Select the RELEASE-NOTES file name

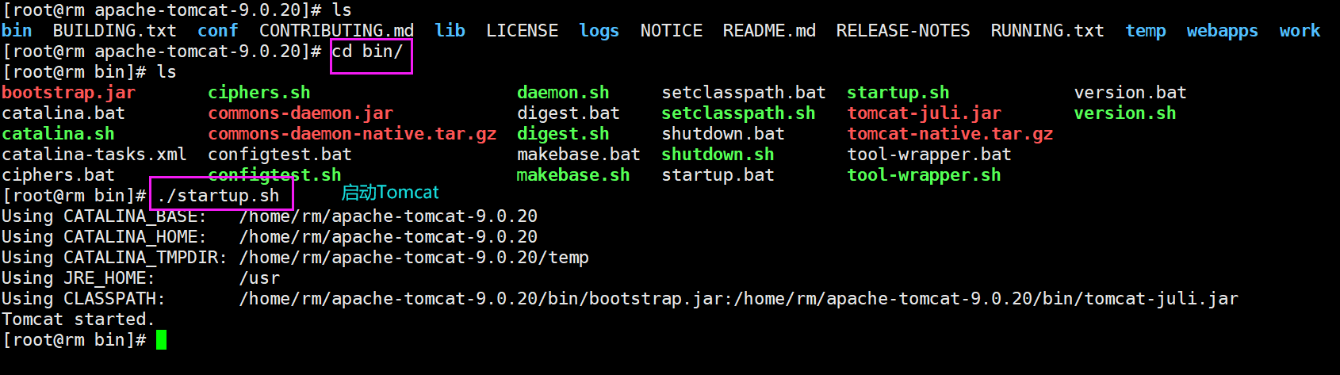coord(902,31)
